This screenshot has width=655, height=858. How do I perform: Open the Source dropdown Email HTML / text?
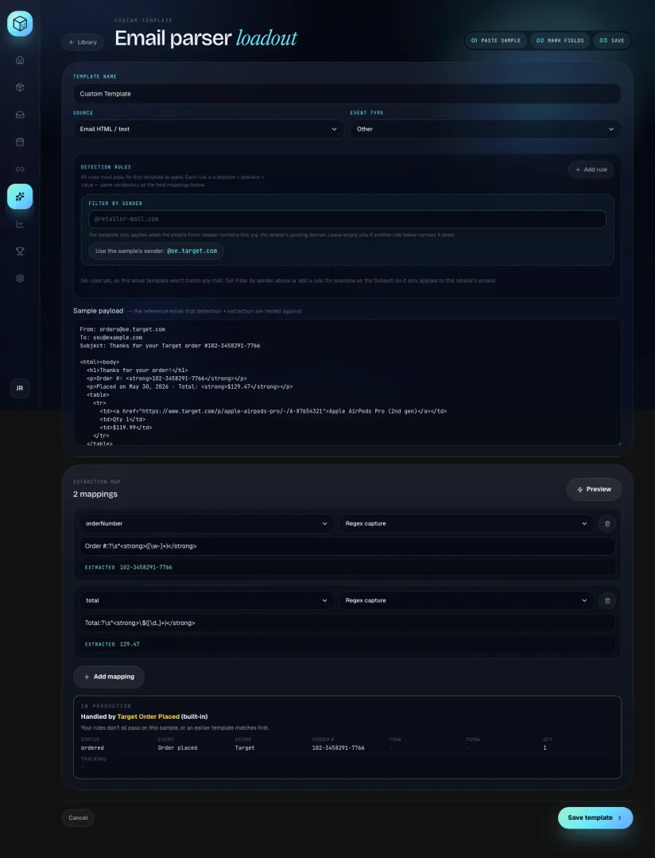208,129
